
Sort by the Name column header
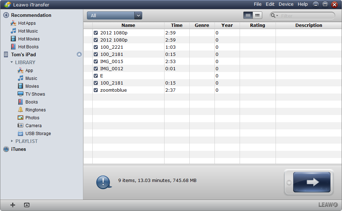pyautogui.click(x=128, y=25)
